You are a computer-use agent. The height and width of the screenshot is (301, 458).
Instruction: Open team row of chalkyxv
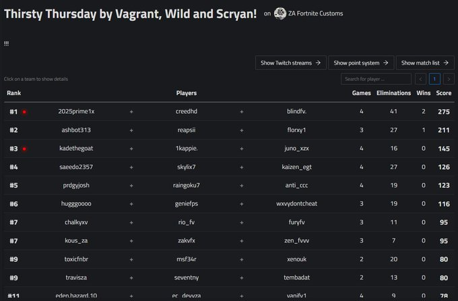229,222
